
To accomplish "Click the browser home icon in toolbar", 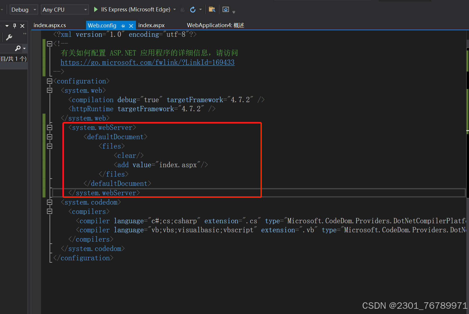I will 225,9.
